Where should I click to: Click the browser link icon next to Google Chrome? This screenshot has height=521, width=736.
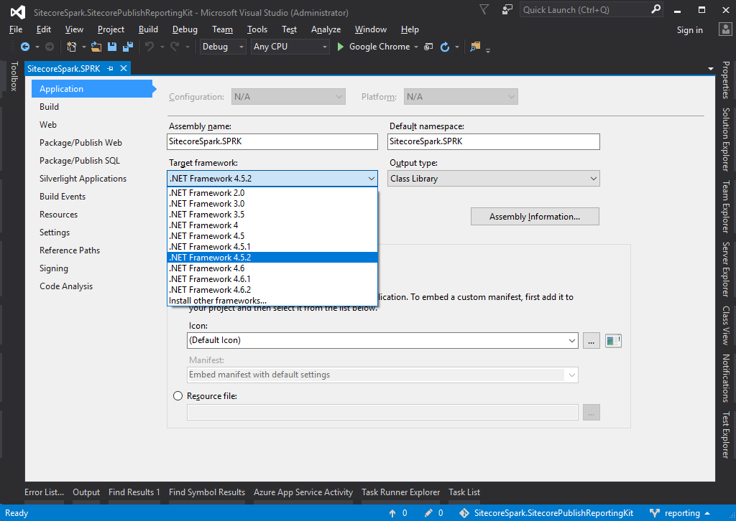(x=428, y=47)
